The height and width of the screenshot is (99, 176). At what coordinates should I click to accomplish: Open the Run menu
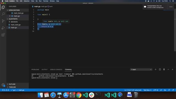click(40, 1)
